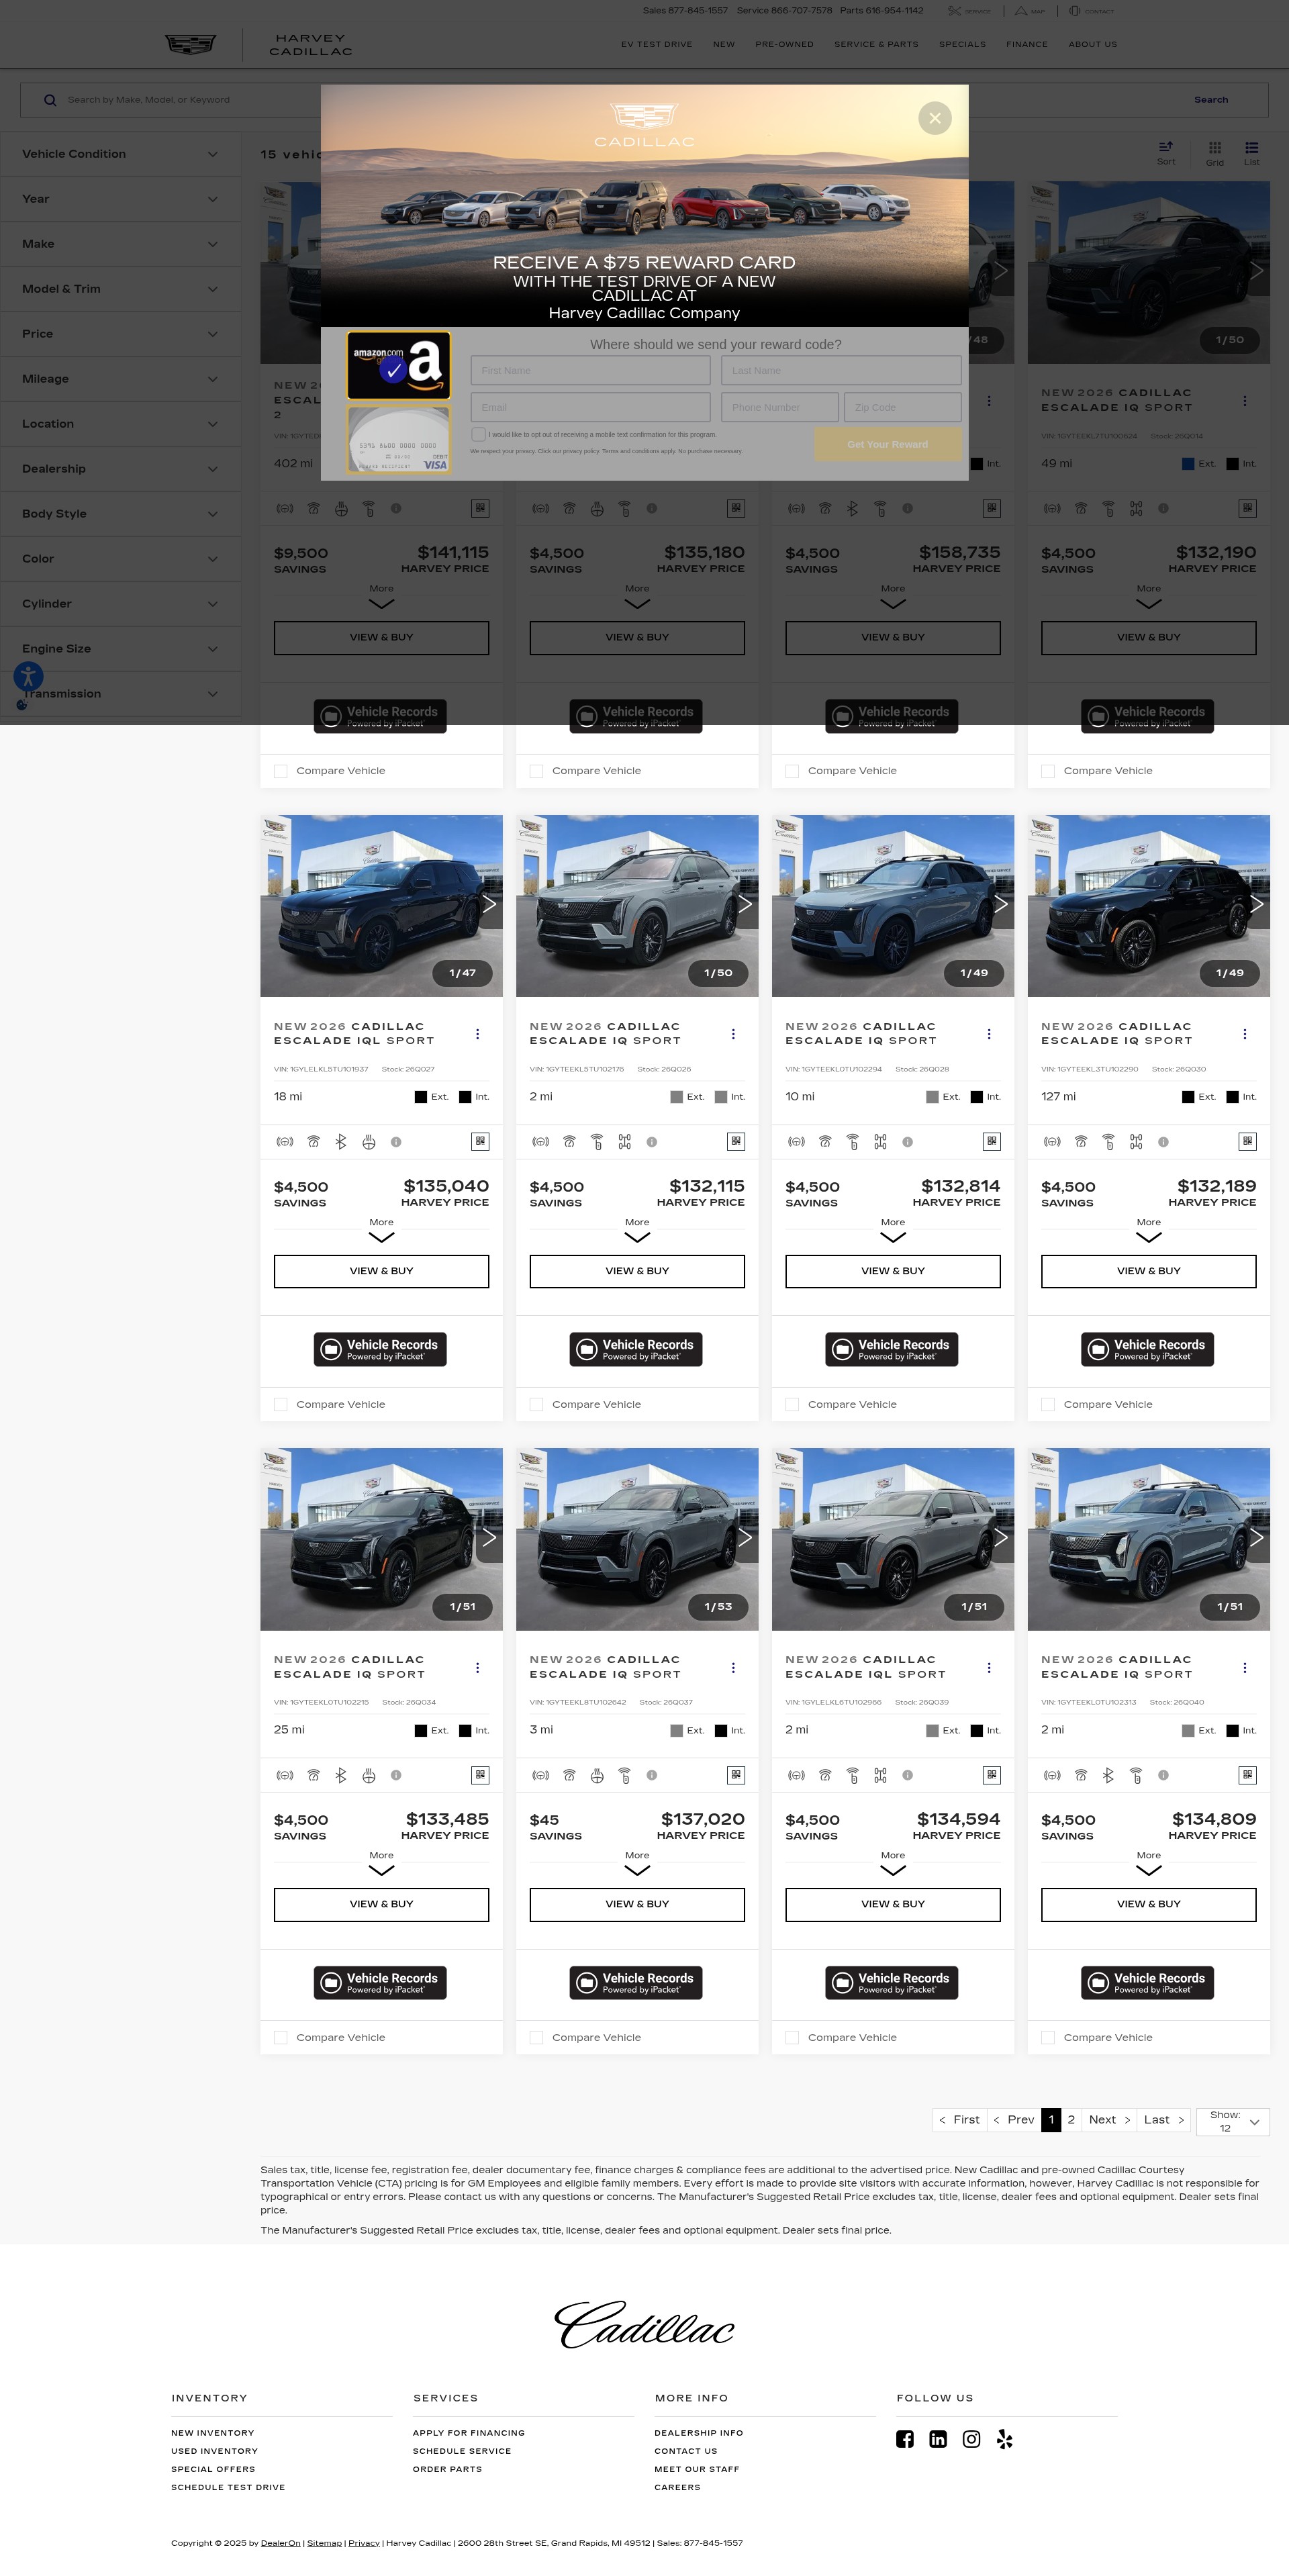Expand Body Style filter

click(120, 514)
